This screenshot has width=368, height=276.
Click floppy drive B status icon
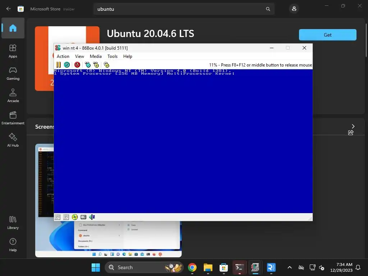pyautogui.click(x=66, y=217)
